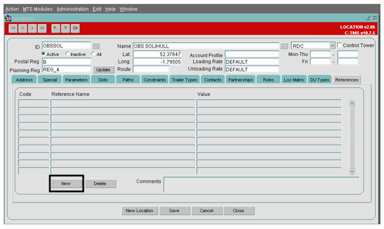Click the Route input field

151,69
